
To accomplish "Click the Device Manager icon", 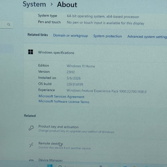I will tap(31, 160).
